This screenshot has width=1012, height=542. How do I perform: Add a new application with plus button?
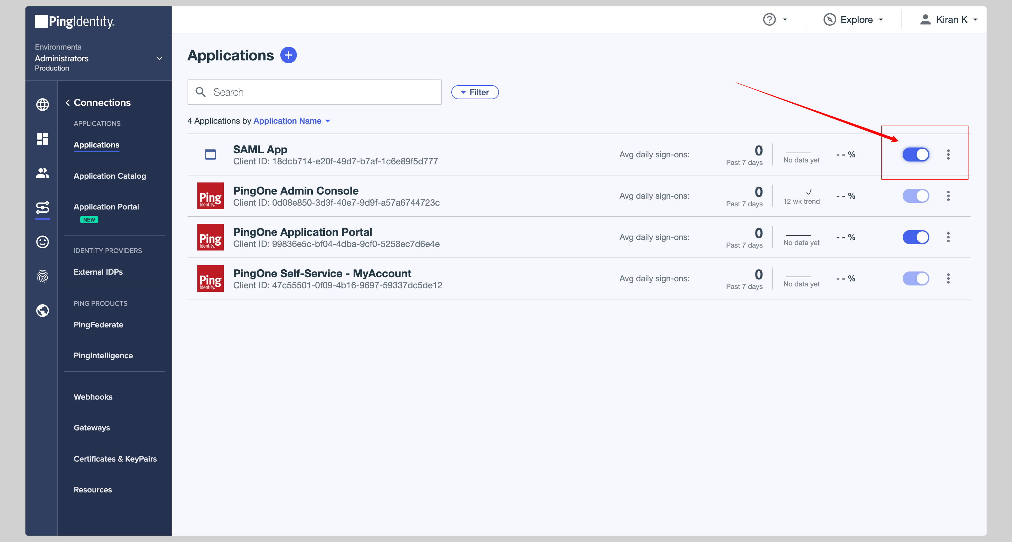tap(289, 55)
